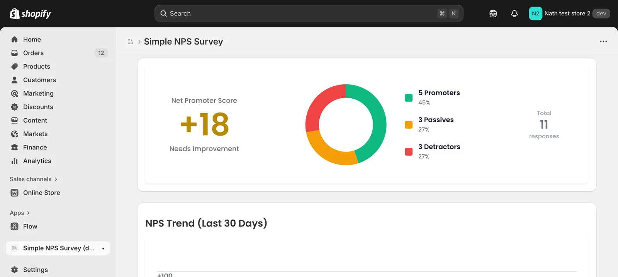
Task: Open Sidekick assistant icon in top bar
Action: point(493,13)
